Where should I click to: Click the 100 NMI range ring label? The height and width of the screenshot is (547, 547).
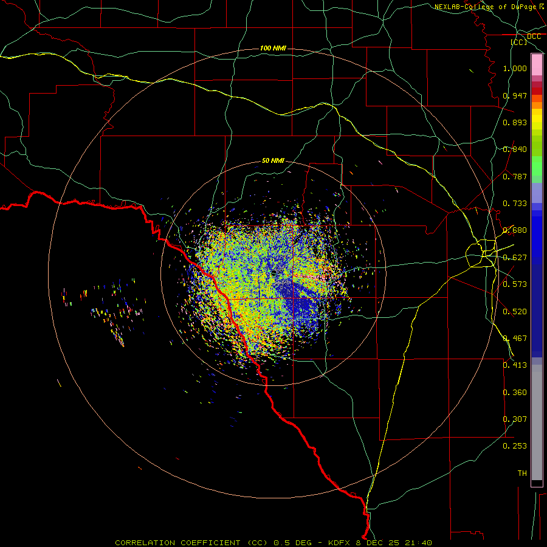[273, 48]
